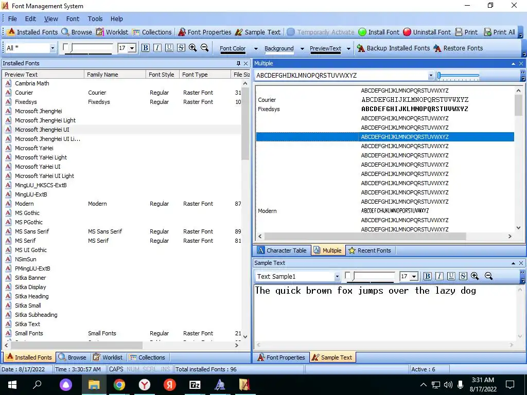The width and height of the screenshot is (527, 395).
Task: Tick the checkbox in the main format toolbar
Action: pyautogui.click(x=65, y=47)
